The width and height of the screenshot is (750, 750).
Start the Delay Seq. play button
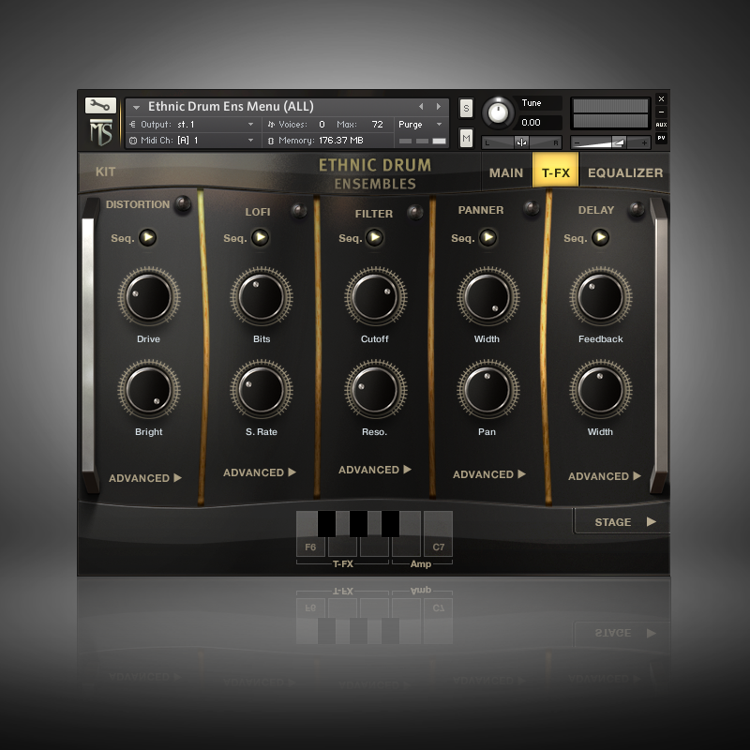(601, 237)
